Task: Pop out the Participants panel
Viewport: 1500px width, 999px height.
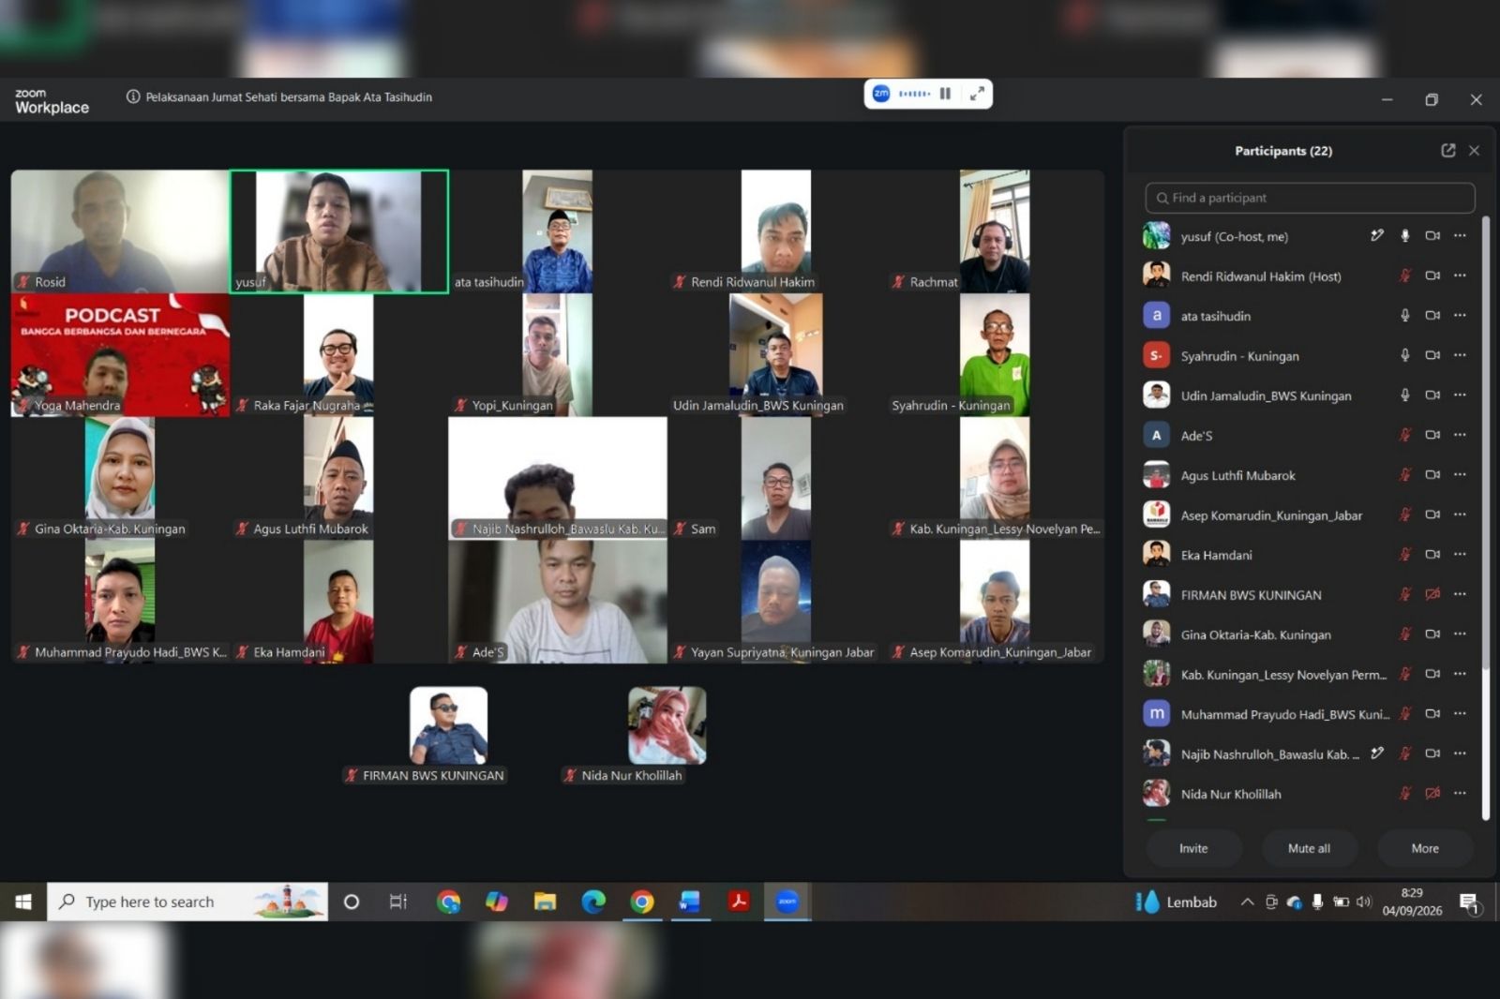Action: pyautogui.click(x=1447, y=150)
